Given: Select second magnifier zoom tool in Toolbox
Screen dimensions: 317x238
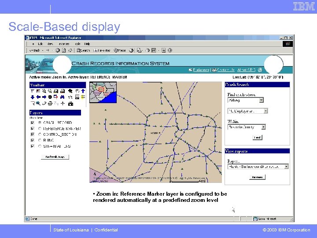Looking at the screenshot, I should click(x=50, y=91).
